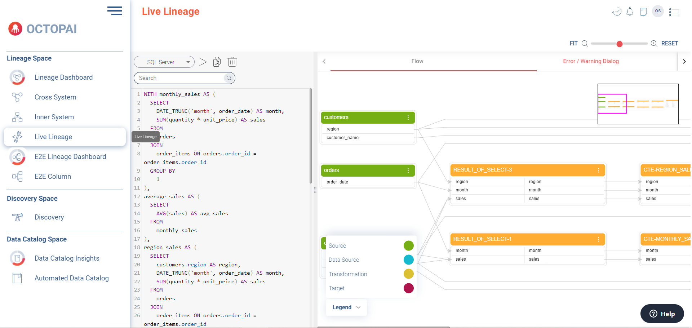692x328 pixels.
Task: Select the Flow tab
Action: point(417,61)
